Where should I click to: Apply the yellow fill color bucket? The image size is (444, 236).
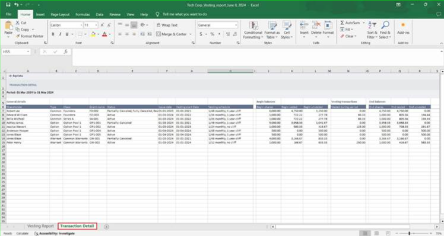coord(93,34)
